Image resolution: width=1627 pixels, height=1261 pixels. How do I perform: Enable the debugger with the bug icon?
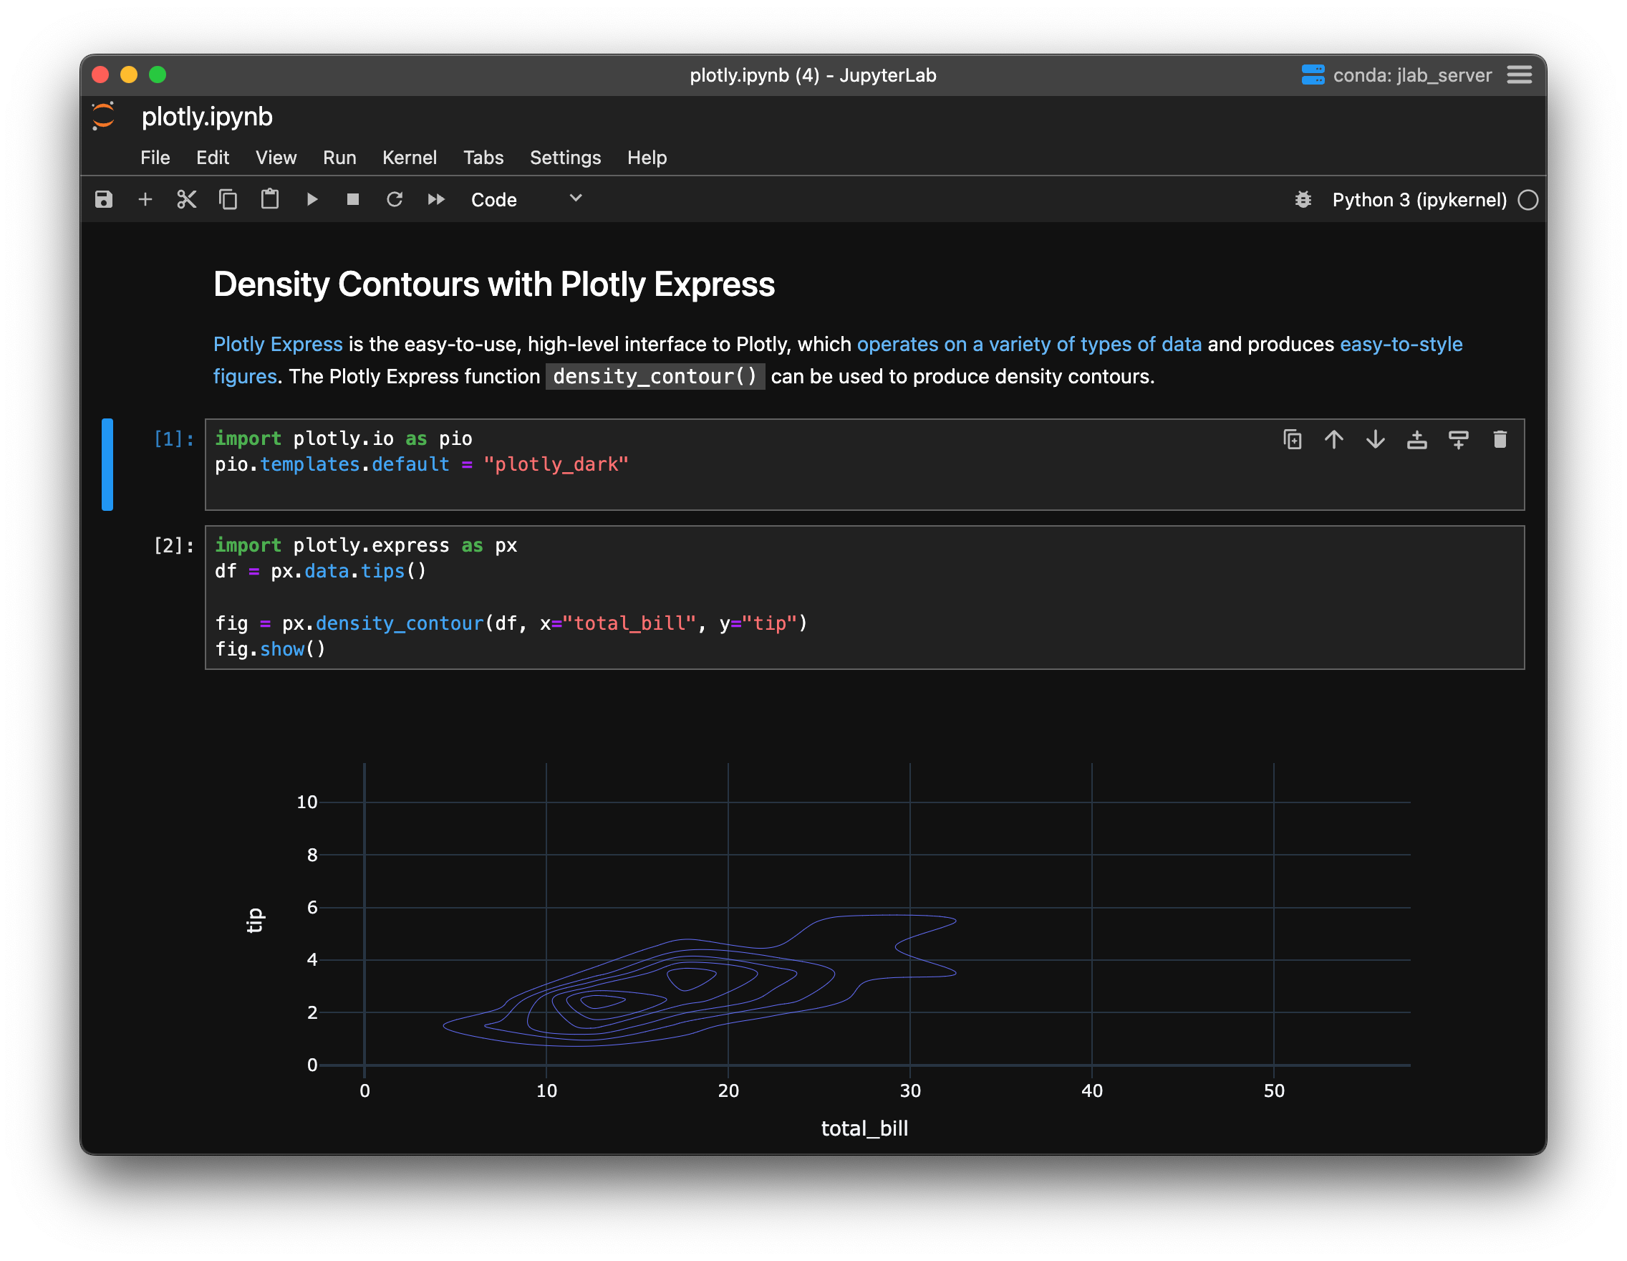coord(1303,200)
